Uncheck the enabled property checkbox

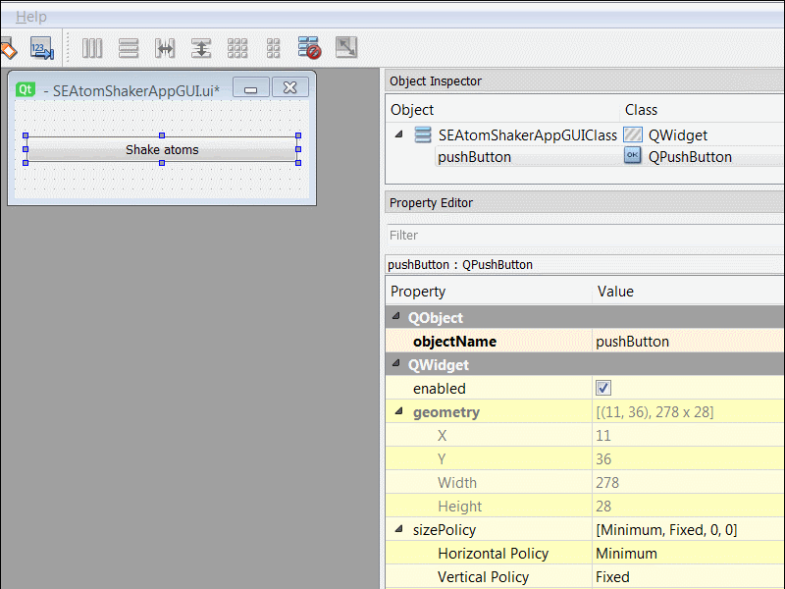point(603,389)
